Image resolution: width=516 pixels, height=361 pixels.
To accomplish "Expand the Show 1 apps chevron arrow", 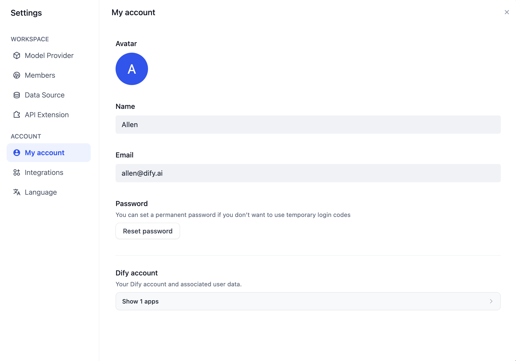I will point(491,301).
